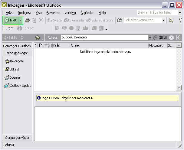Click the Outlook help question mark icon
Image resolution: width=184 pixels, height=150 pixels.
coord(171,20)
